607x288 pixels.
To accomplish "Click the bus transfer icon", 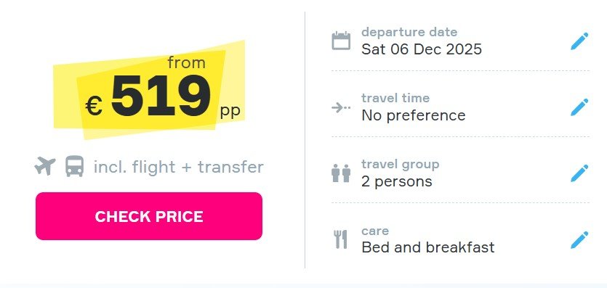I will (x=74, y=166).
